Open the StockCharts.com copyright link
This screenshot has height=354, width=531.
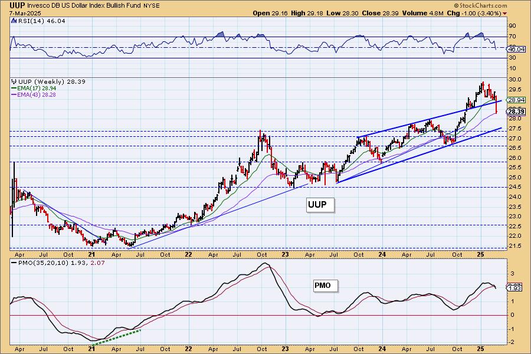480,5
